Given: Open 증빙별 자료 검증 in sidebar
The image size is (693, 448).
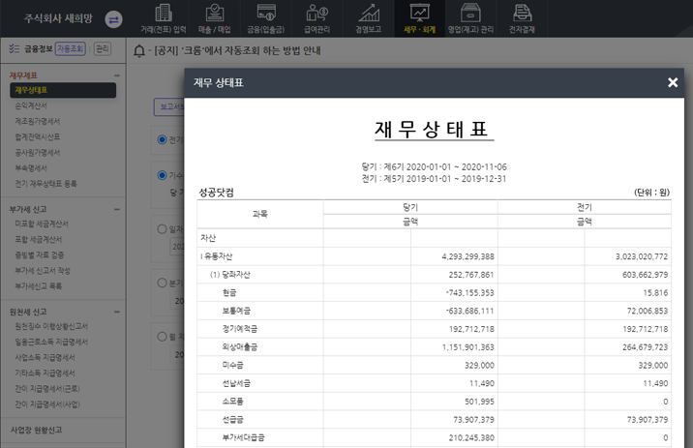Looking at the screenshot, I should [40, 254].
